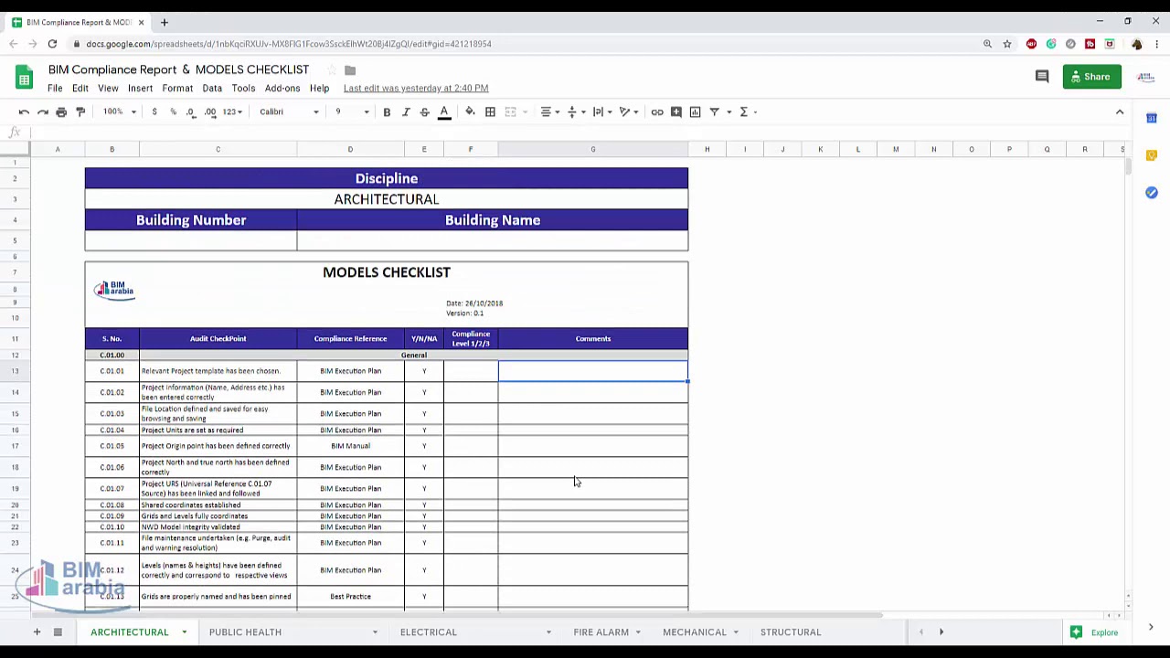Activate the paint format tool
1170x658 pixels.
point(80,111)
